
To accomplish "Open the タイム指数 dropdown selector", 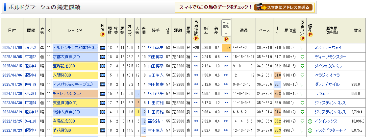I will 226,28.
